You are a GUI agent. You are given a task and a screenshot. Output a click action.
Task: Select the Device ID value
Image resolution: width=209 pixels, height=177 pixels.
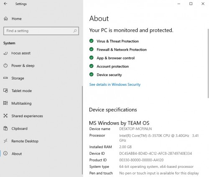(155, 154)
